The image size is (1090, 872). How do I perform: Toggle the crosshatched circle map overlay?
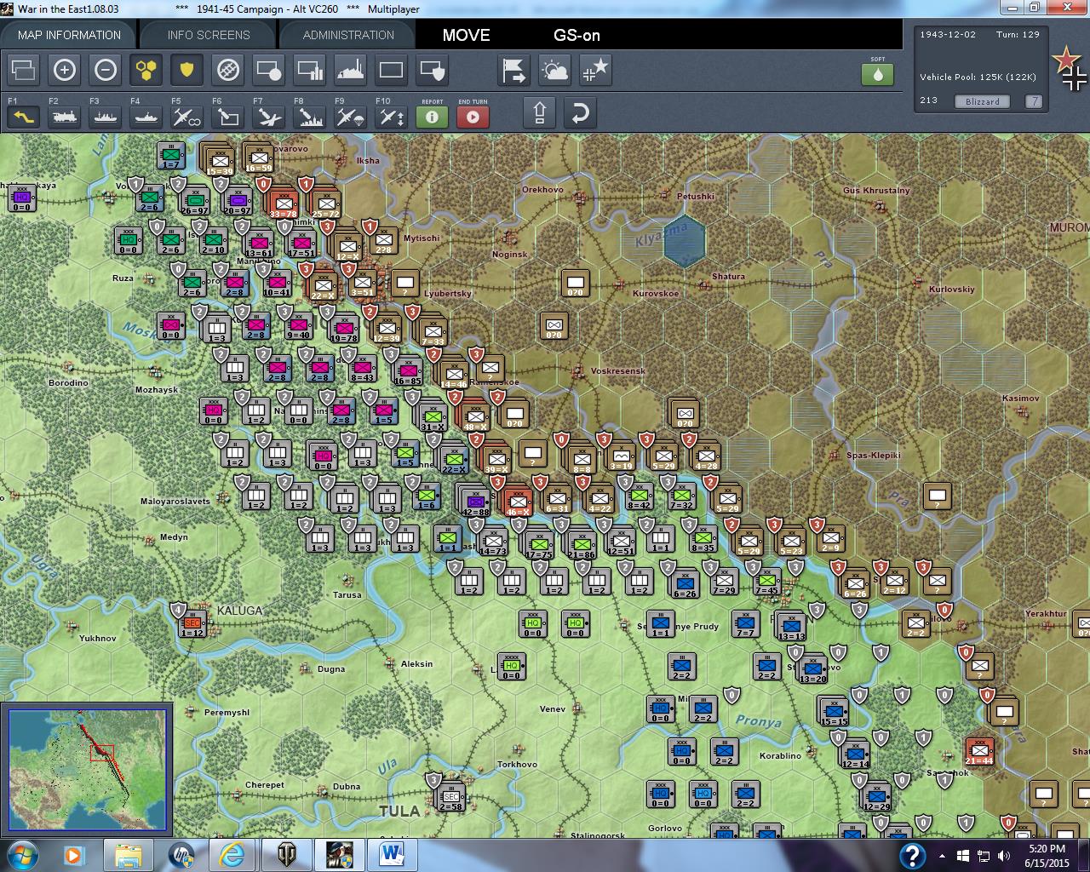point(227,70)
